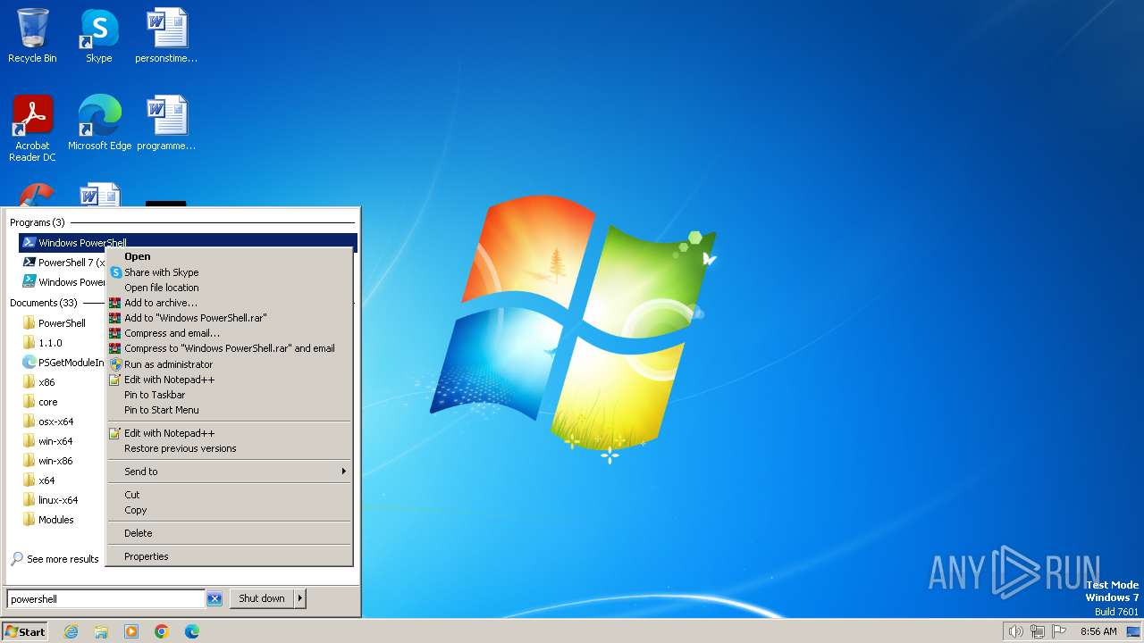Select Cut from the context menu
Image resolution: width=1144 pixels, height=643 pixels.
[229, 495]
